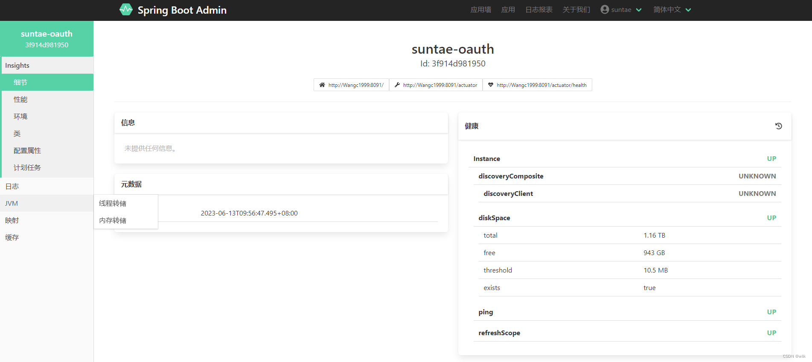Click the wrench icon actuator URL
The image size is (812, 362).
(x=436, y=85)
